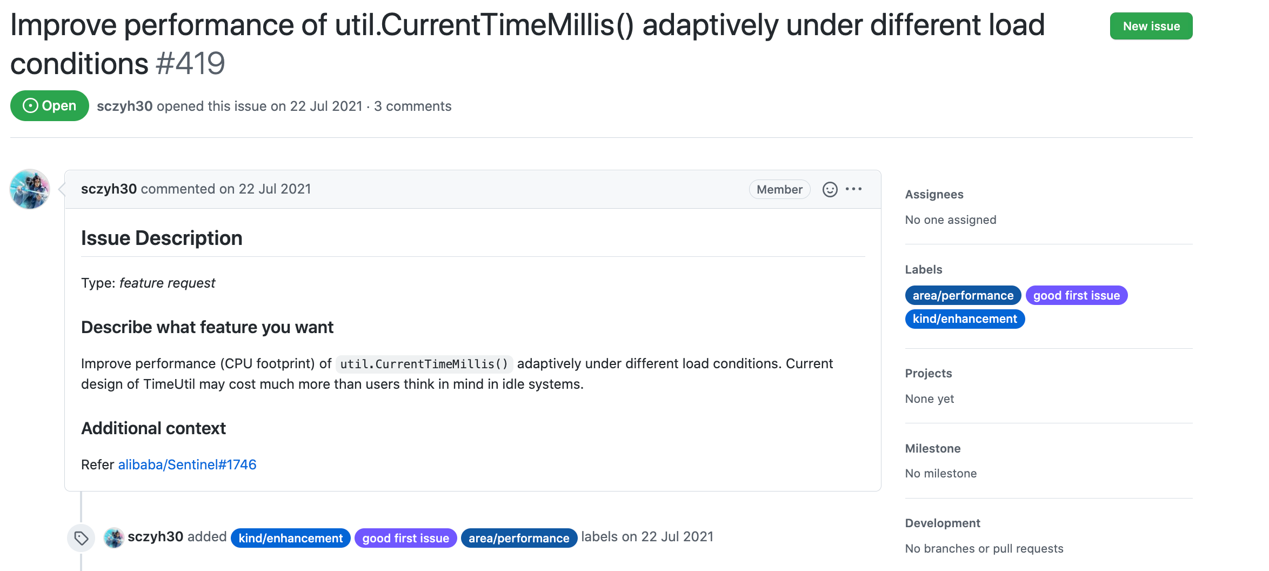
Task: Click sczyh30's username in the labels-added event
Action: [x=156, y=536]
